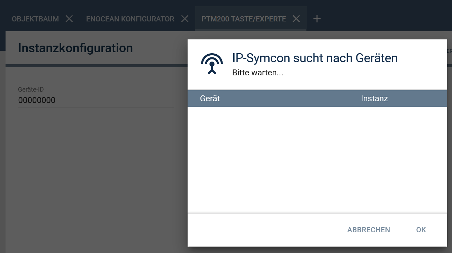Click the dialog footer left of ABBRECHEN
The width and height of the screenshot is (452, 253).
[x=266, y=230]
